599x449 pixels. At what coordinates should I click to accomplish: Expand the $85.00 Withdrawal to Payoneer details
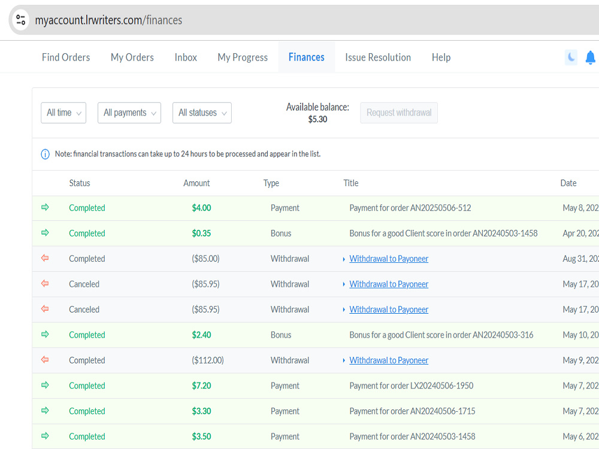[x=344, y=259]
